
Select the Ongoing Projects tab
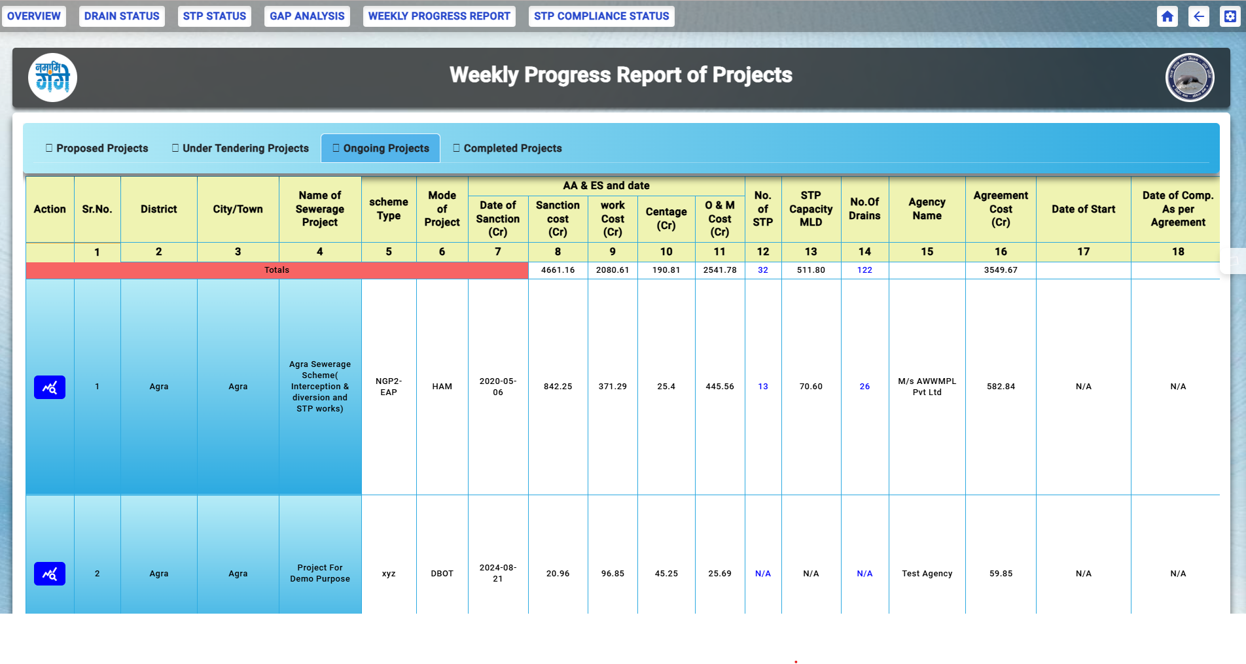coord(380,149)
